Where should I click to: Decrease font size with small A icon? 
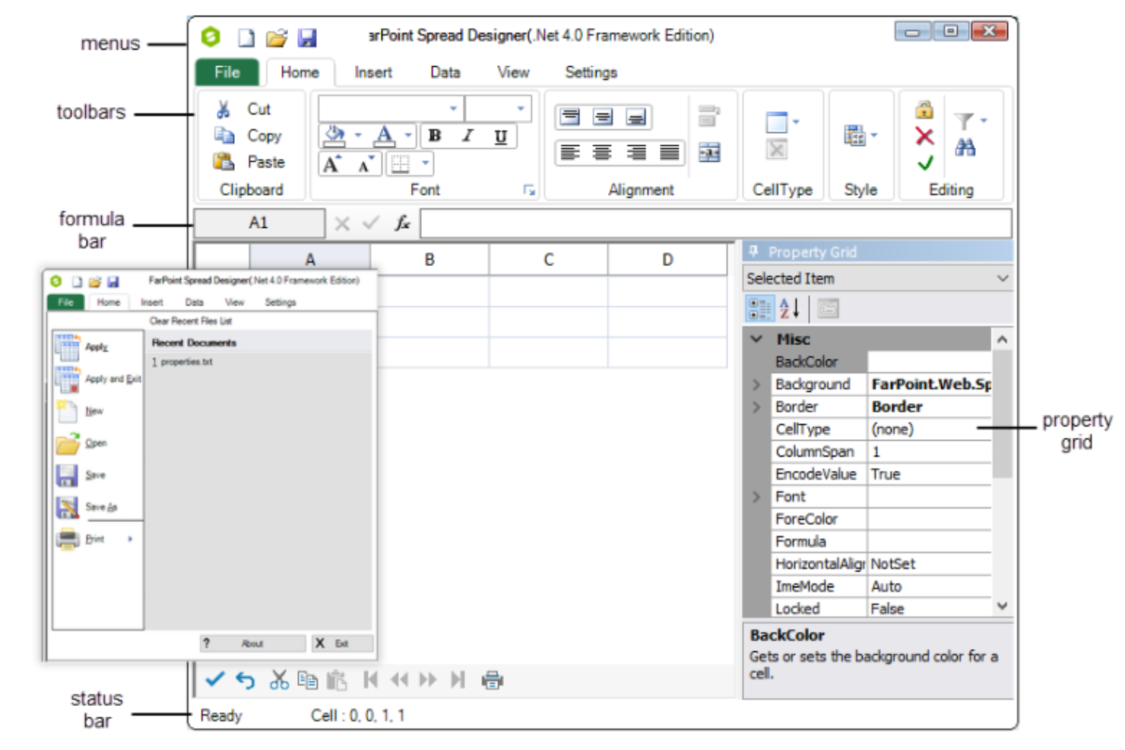pos(366,164)
